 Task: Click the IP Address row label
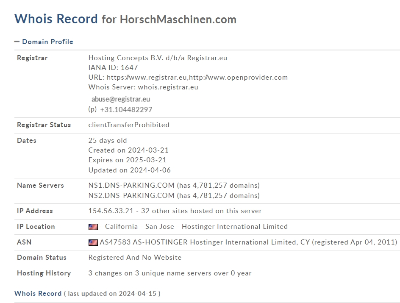[35, 211]
